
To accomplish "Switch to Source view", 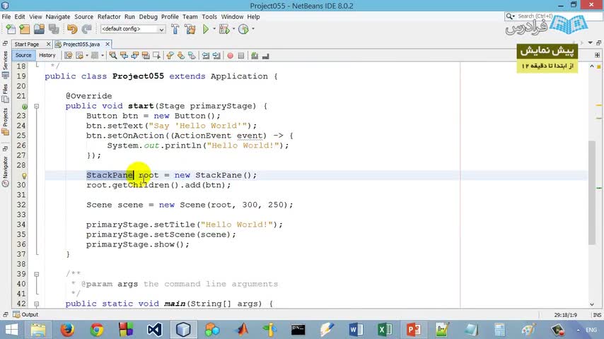I will point(23,55).
